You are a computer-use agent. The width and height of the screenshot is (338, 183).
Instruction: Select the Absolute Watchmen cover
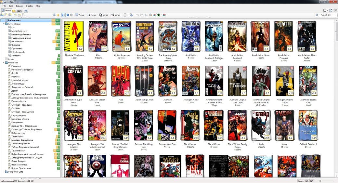74,36
